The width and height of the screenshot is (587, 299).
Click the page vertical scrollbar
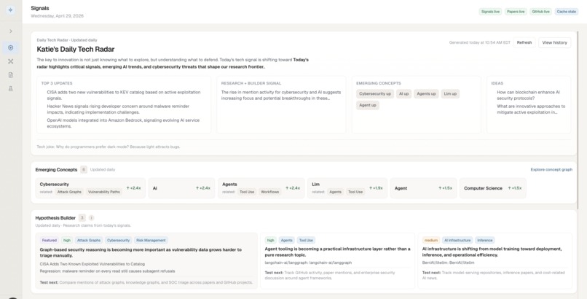pos(578,120)
